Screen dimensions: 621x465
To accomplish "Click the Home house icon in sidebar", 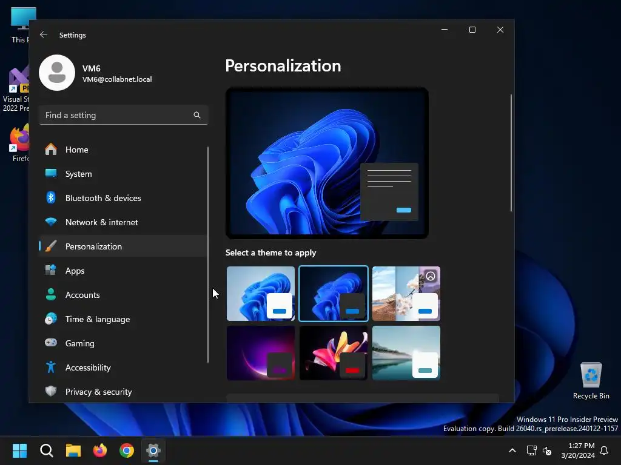I will click(x=51, y=150).
